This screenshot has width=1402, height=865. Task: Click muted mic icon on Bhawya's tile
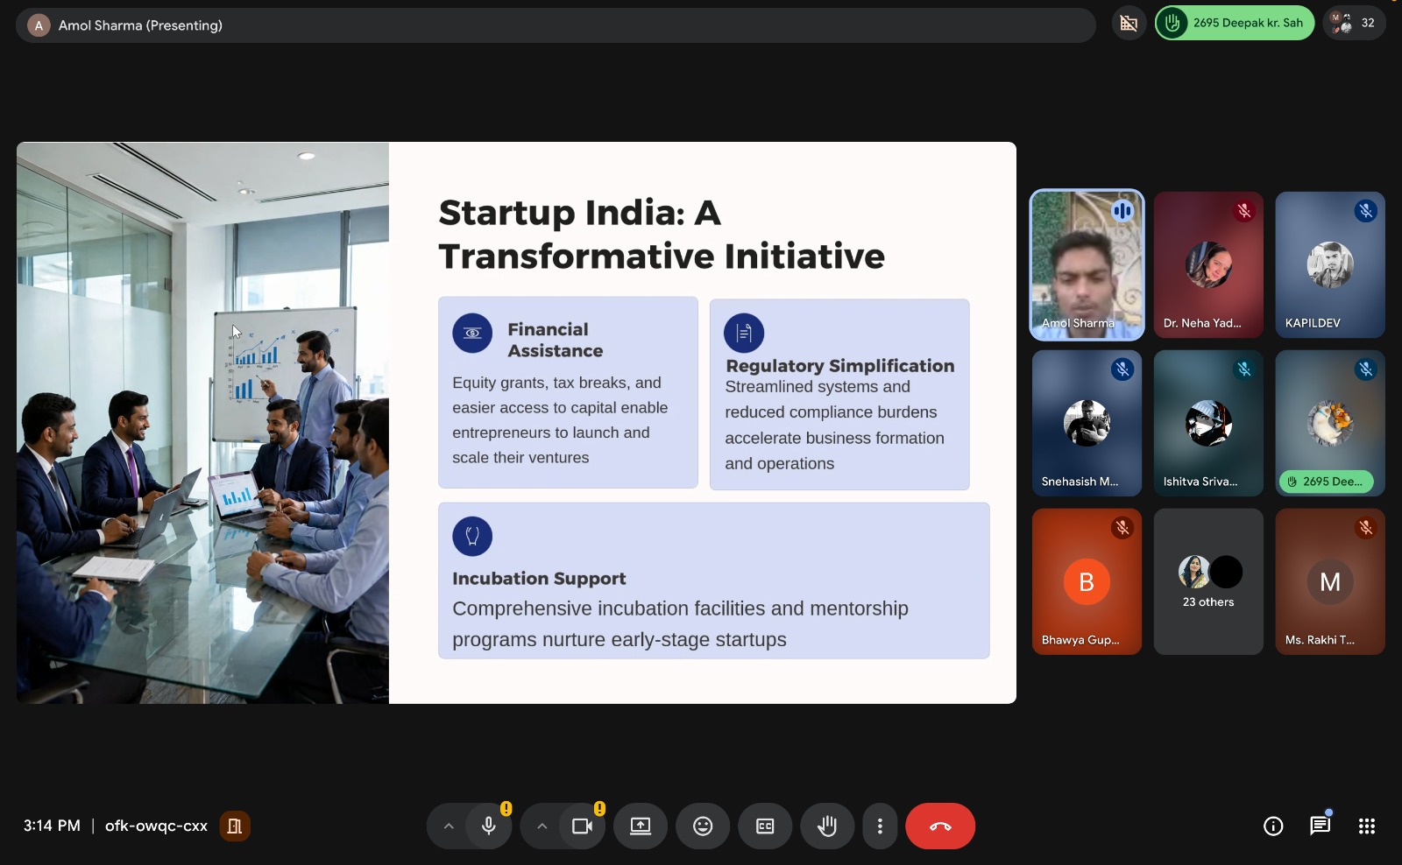coord(1122,528)
